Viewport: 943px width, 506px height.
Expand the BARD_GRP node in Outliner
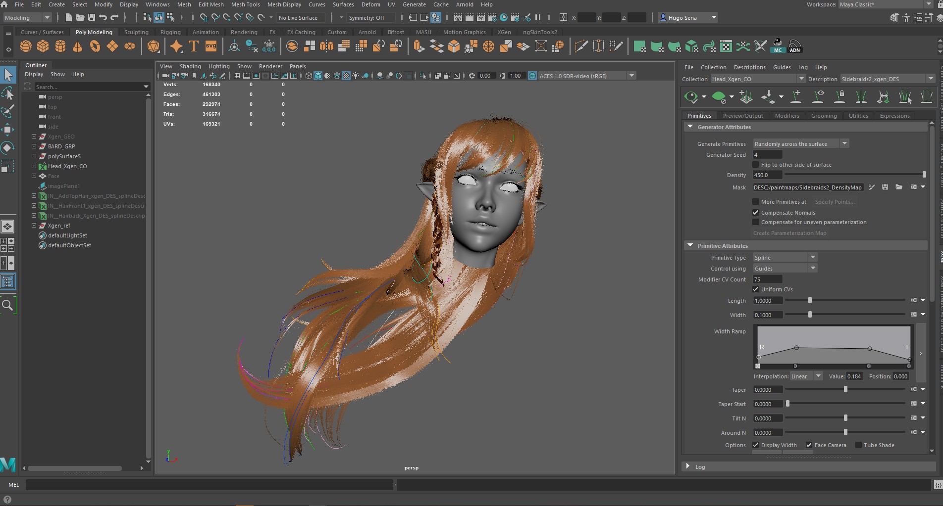34,146
